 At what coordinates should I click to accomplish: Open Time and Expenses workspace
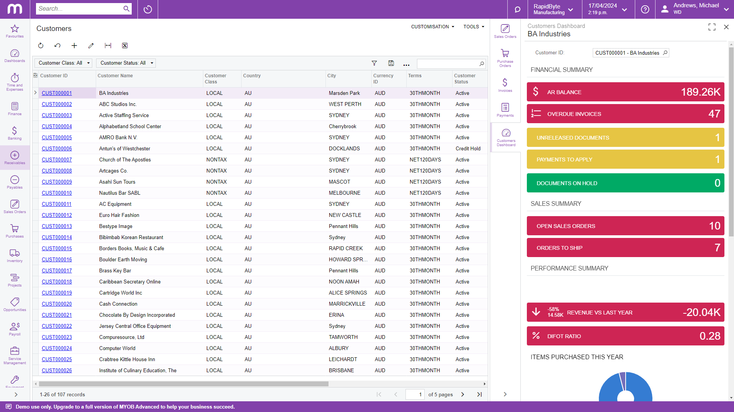tap(15, 82)
